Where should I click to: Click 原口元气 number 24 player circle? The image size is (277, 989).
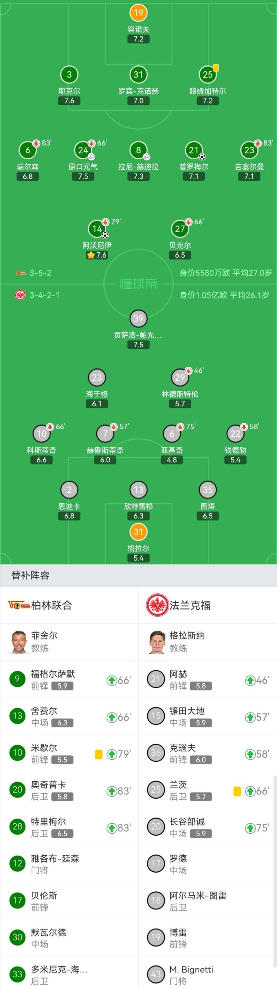[83, 150]
